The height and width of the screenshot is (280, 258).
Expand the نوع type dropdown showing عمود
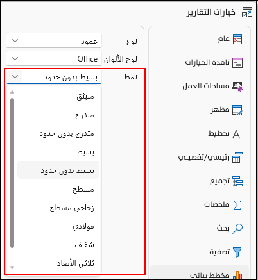pyautogui.click(x=54, y=40)
